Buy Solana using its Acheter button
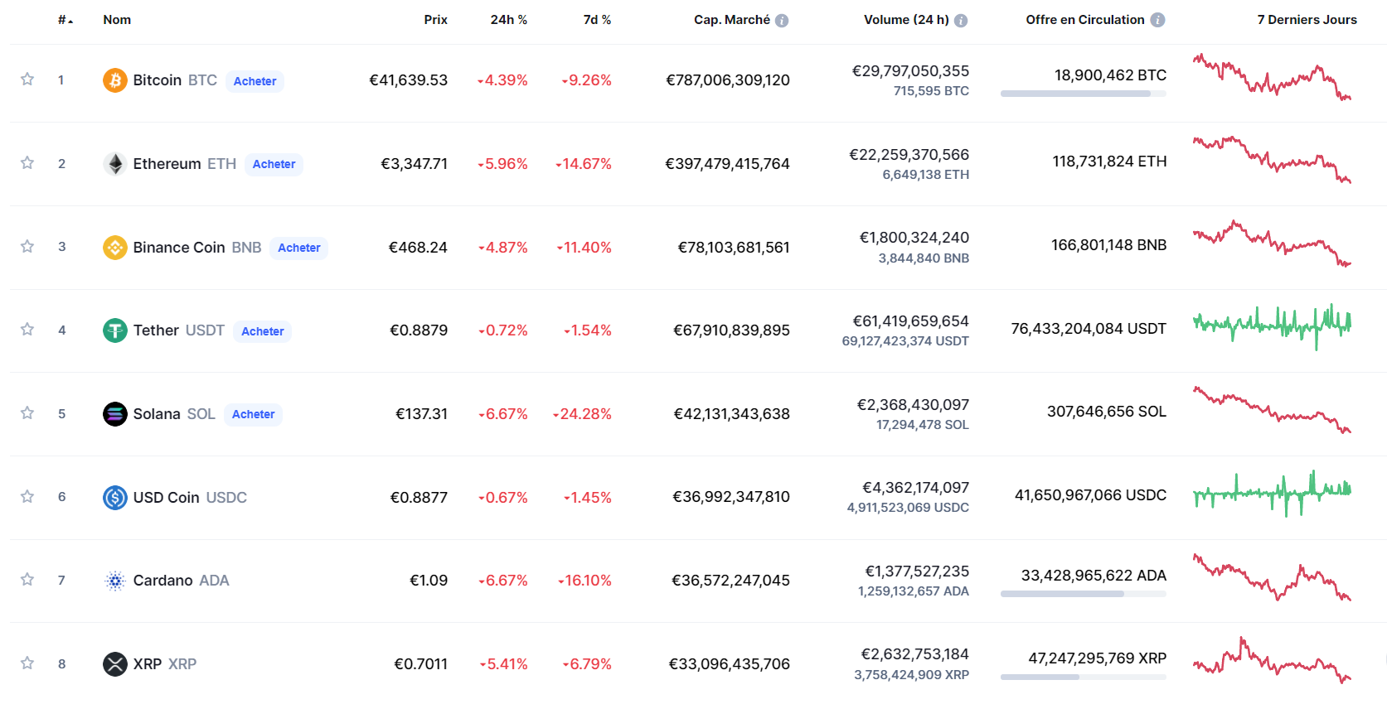This screenshot has height=704, width=1387. 253,414
